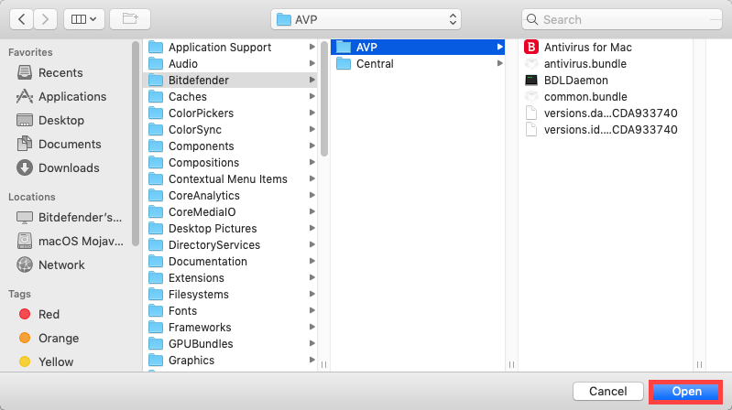Screen dimensions: 732x410
Task: Expand the GPUBundles folder arrow
Action: pos(311,344)
